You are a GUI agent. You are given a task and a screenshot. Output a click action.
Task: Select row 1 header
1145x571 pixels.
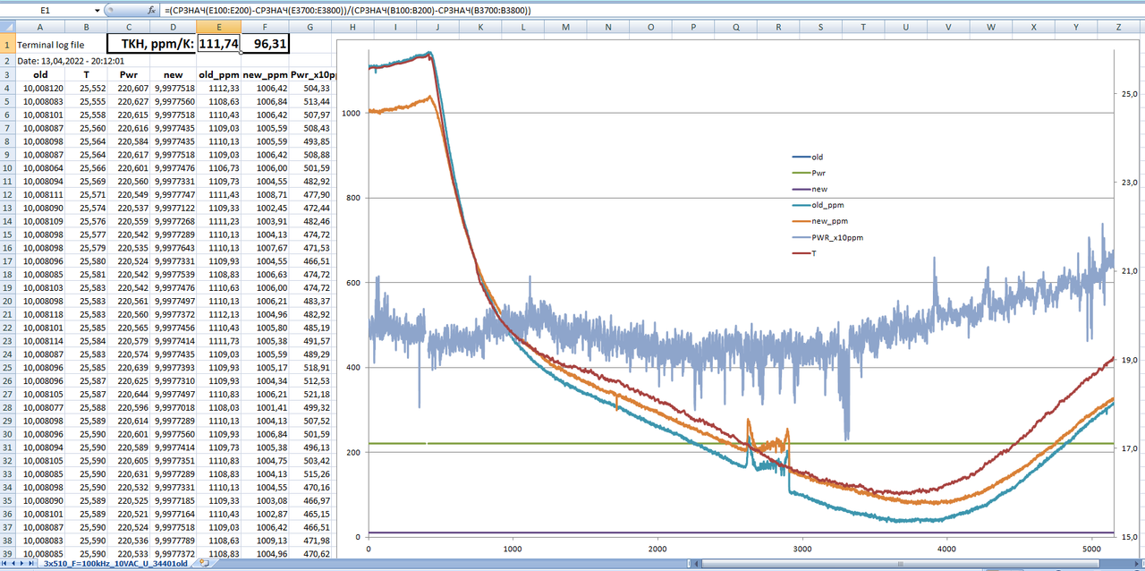coord(7,44)
